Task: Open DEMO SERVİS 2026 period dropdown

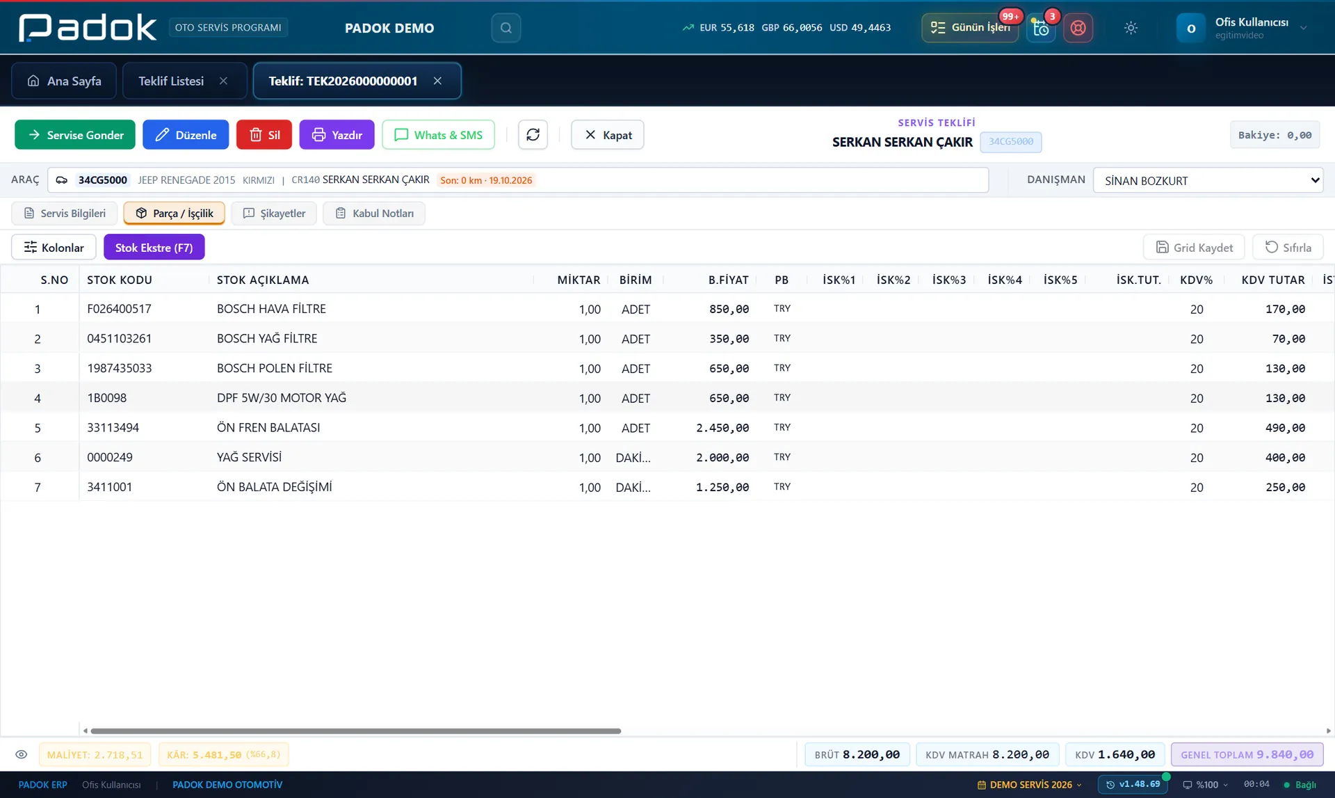Action: click(x=1029, y=785)
